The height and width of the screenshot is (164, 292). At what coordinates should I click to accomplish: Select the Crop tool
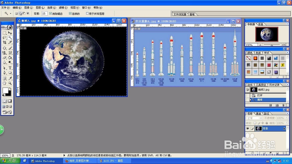(4, 42)
